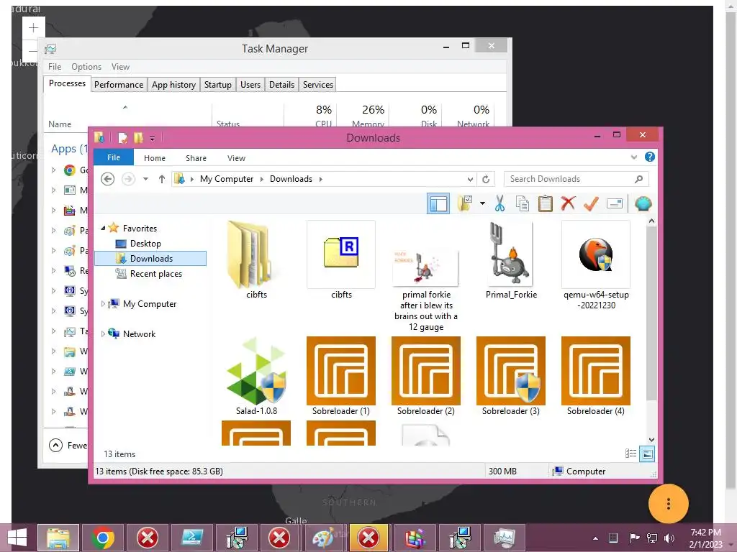Screen dimensions: 737x552
Task: Open the recent locations dropdown arrow
Action: pos(145,179)
